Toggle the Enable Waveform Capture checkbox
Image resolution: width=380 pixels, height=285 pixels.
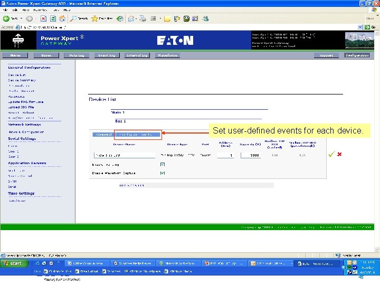coord(163,173)
